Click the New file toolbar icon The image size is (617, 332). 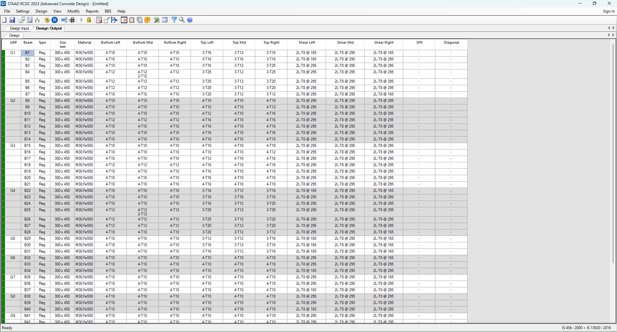point(5,20)
